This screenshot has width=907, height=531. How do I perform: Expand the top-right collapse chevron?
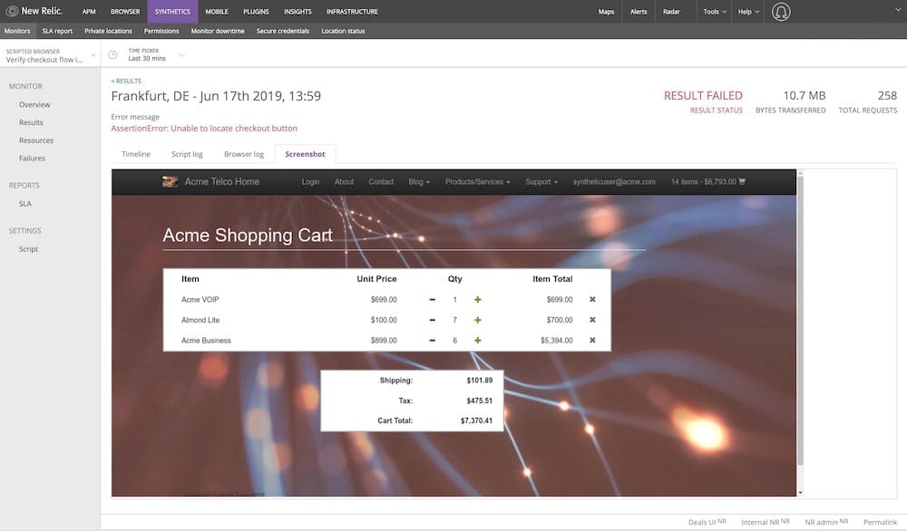coord(898,10)
